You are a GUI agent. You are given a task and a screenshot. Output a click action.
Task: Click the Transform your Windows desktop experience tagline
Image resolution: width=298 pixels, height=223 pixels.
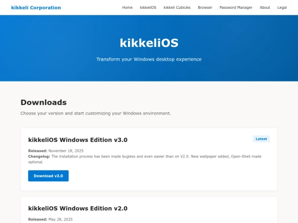[149, 59]
